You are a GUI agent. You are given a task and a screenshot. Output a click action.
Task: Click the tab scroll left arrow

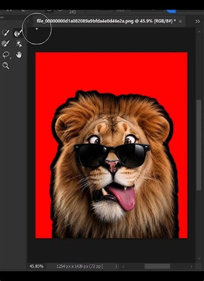(28, 22)
